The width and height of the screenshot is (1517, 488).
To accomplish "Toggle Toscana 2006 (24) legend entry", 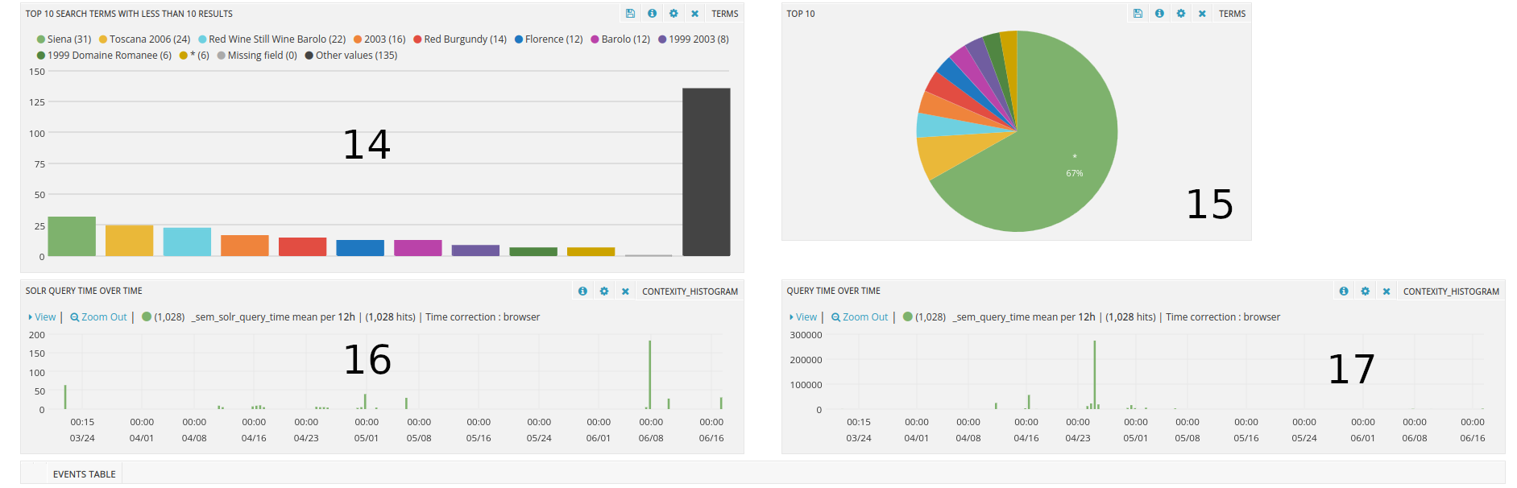I will (x=144, y=39).
